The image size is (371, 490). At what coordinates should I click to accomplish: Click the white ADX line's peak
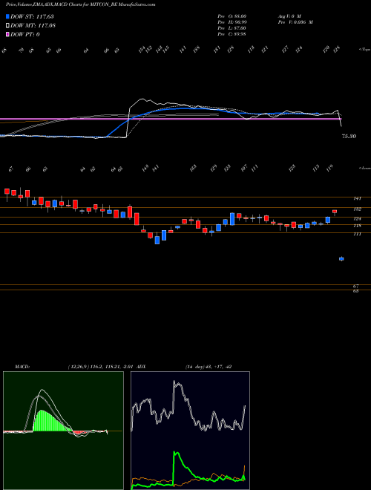(x=175, y=382)
